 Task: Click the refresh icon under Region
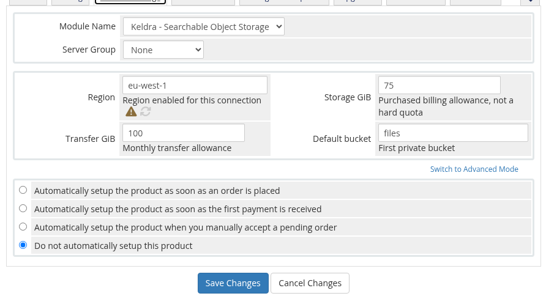pyautogui.click(x=146, y=112)
